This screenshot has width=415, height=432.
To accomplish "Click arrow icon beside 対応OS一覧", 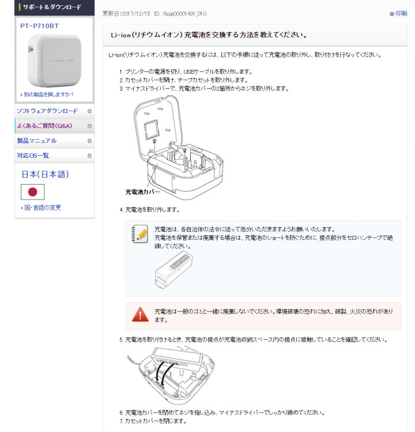I will pyautogui.click(x=89, y=156).
